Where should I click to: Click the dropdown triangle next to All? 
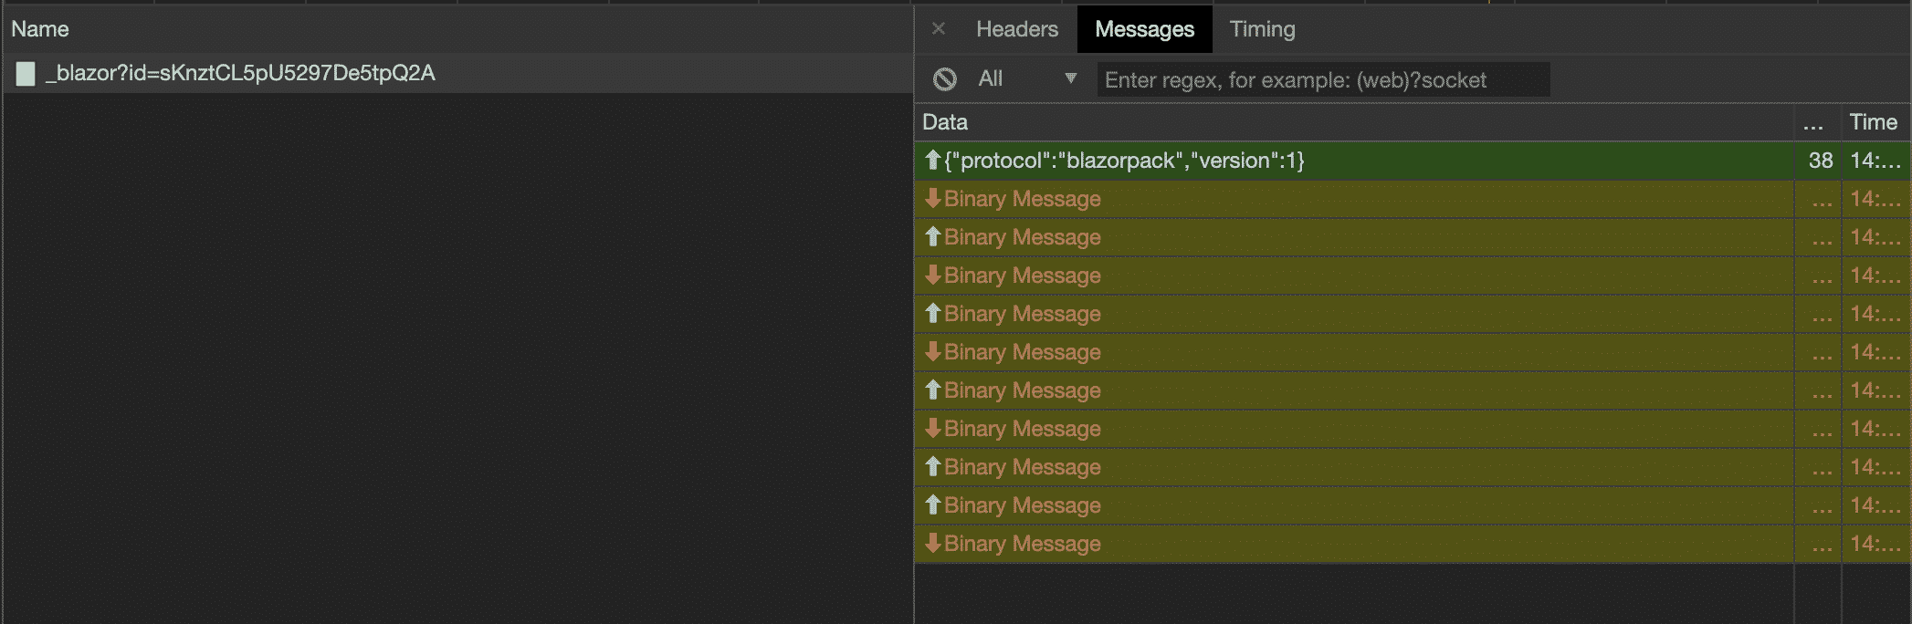(x=1071, y=79)
